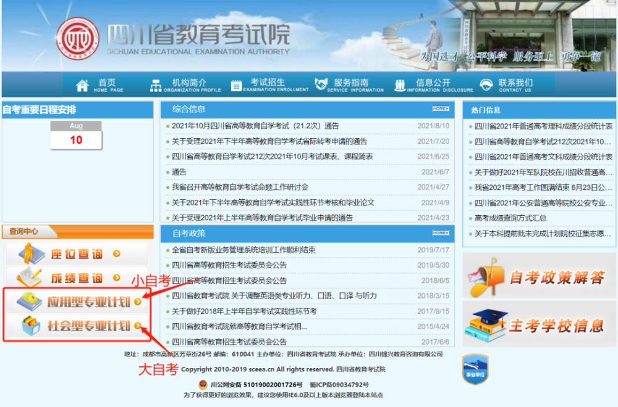618x407 pixels.
Task: Open 关于受理2021年下半年...省际转考申请的通告
Action: point(269,141)
